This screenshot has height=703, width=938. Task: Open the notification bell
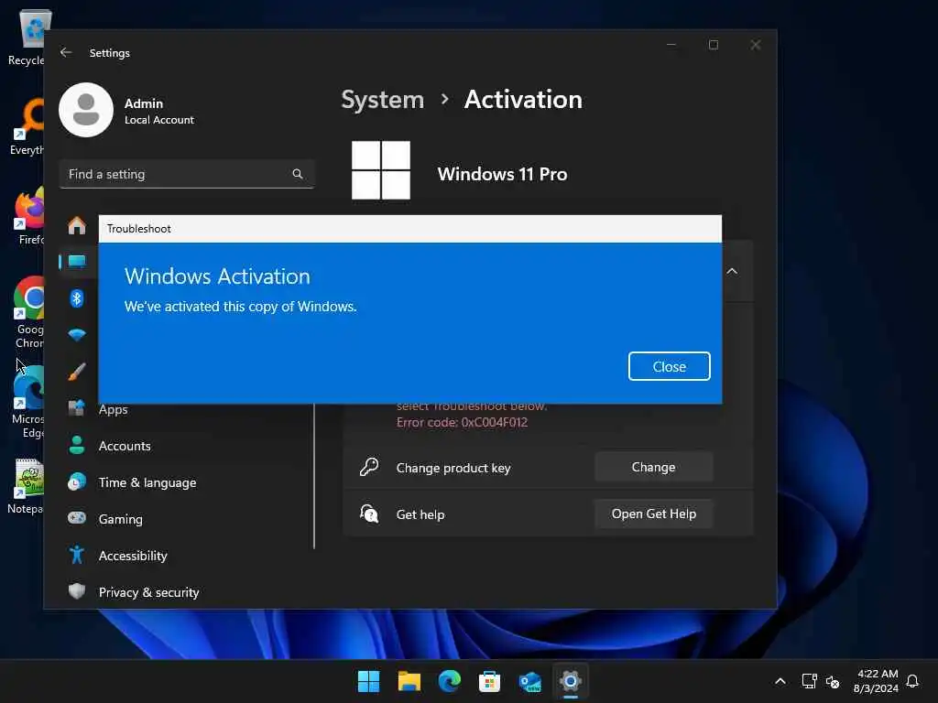pos(912,681)
